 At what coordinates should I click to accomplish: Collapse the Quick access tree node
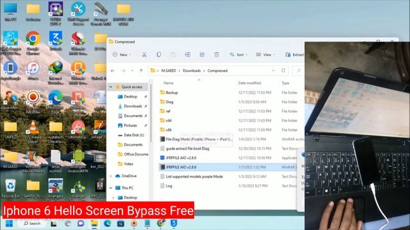pos(111,87)
